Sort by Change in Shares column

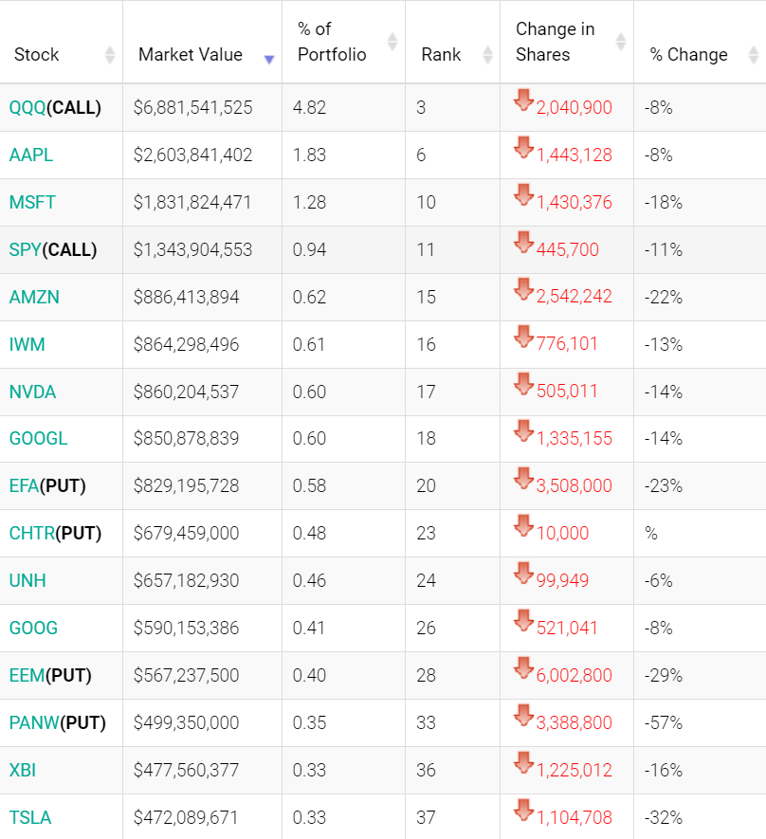(621, 42)
